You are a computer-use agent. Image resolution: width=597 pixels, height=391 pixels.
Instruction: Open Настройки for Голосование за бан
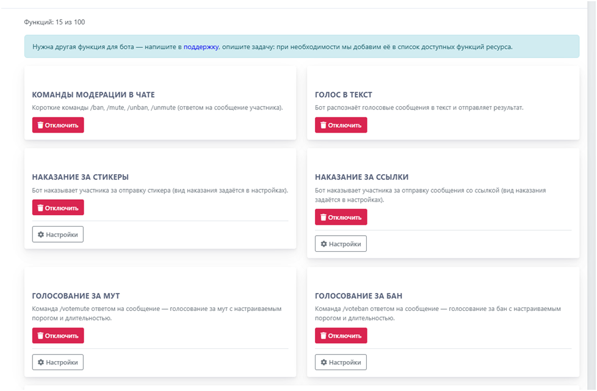pyautogui.click(x=341, y=362)
